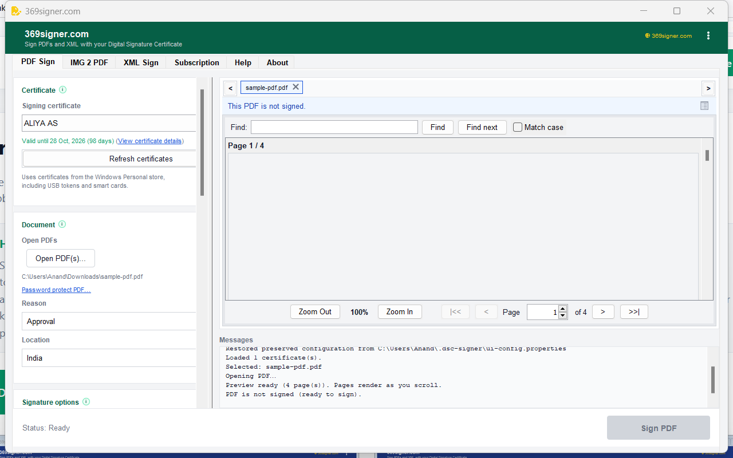The height and width of the screenshot is (458, 733).
Task: Switch to the PDF Sign tab
Action: click(38, 62)
